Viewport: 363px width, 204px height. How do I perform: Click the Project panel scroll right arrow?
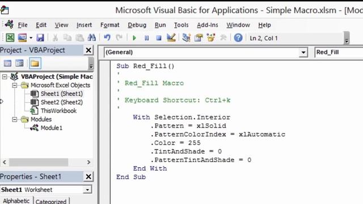point(88,162)
